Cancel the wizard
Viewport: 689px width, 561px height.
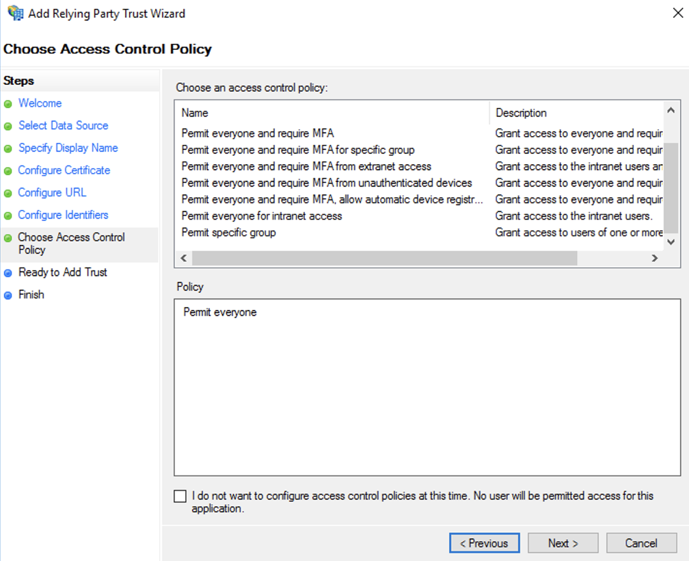(x=642, y=543)
